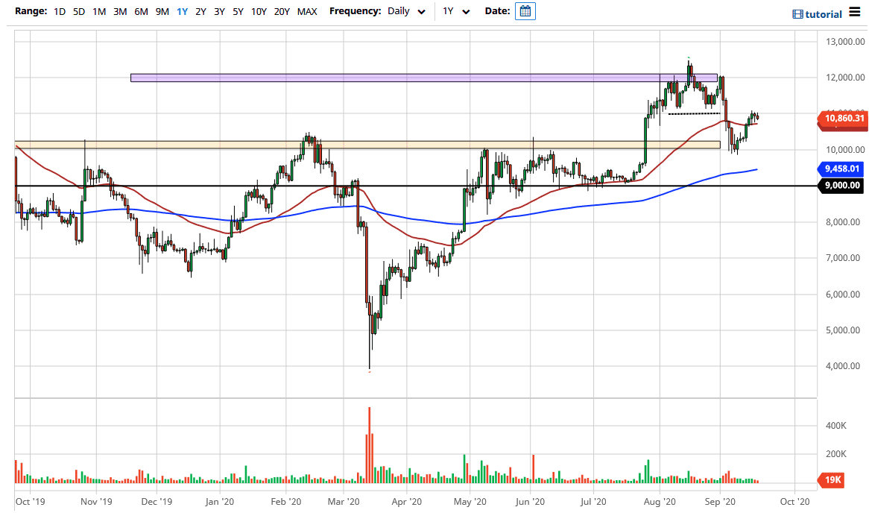Viewport: 869px width, 513px height.
Task: Open the date picker calendar icon
Action: 525,11
